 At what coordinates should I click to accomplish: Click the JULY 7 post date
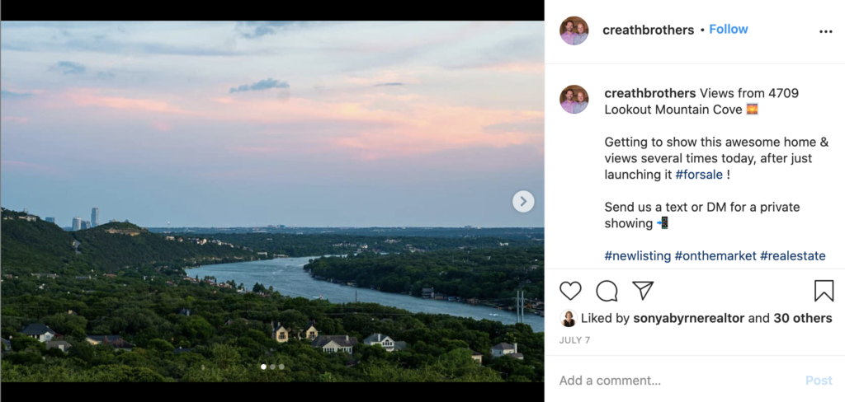574,339
